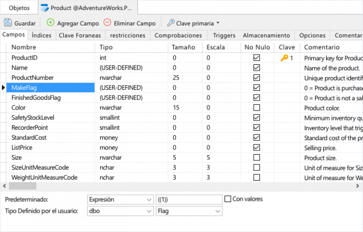Toggle No Nulo checkbox for Name

tap(257, 67)
